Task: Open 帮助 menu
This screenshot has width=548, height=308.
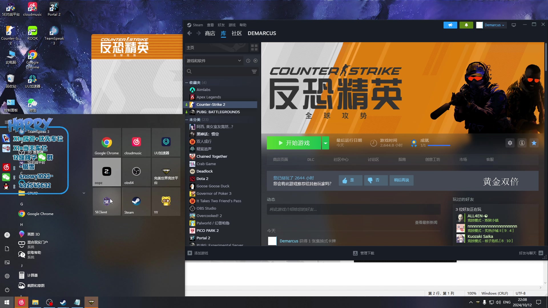Action: [243, 25]
